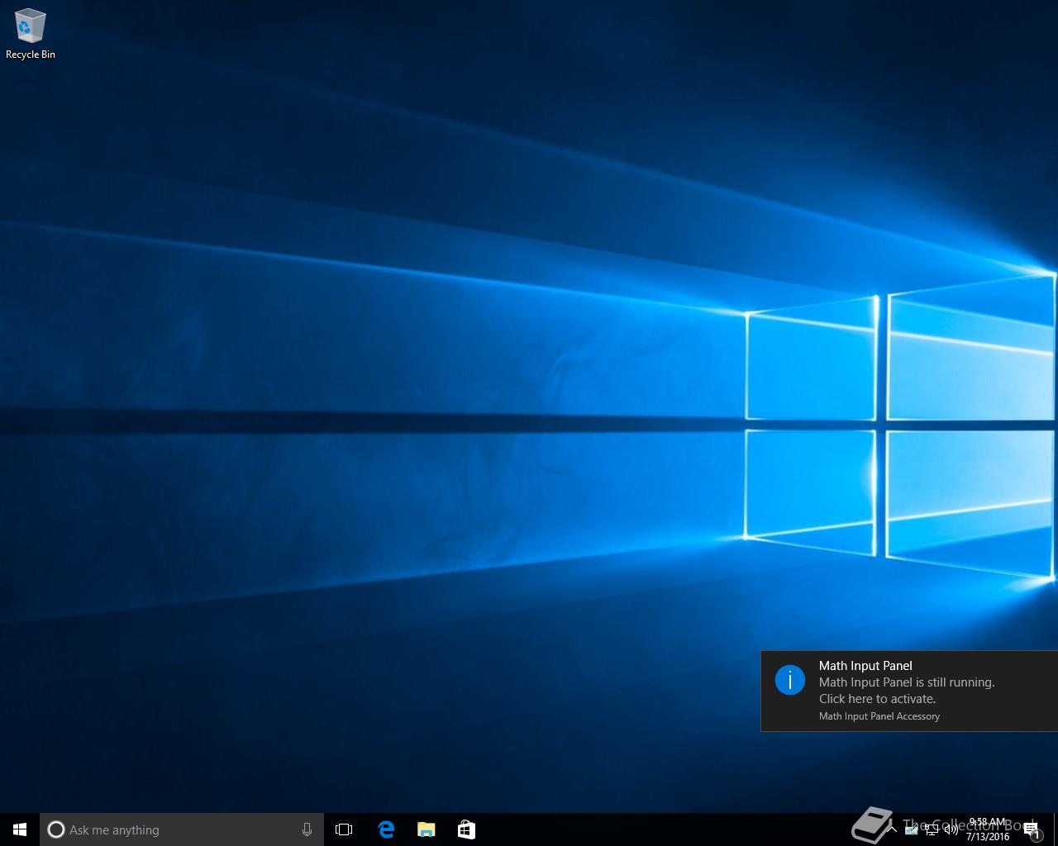Click 'Math Input Panel is still running' message

tap(907, 682)
